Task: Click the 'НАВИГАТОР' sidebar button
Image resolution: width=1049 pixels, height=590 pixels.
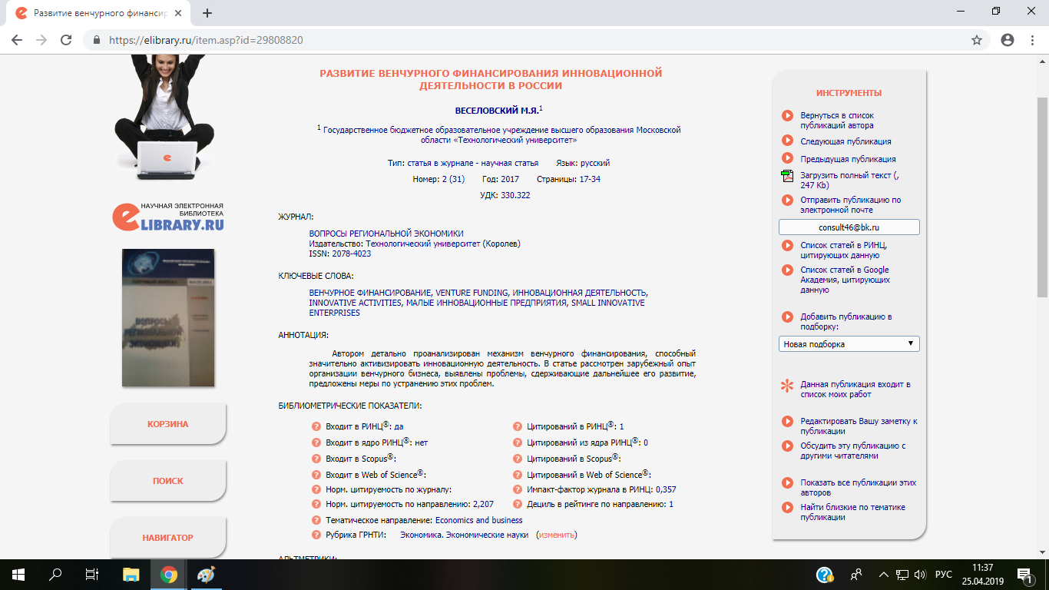Action: click(167, 538)
